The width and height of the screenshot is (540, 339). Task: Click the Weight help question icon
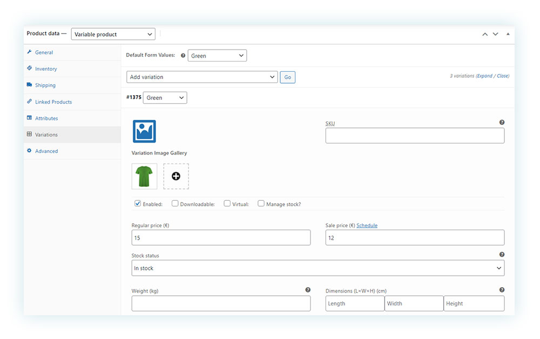pyautogui.click(x=308, y=290)
